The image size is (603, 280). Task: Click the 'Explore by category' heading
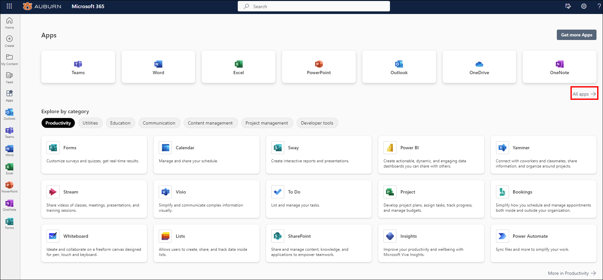coord(65,111)
